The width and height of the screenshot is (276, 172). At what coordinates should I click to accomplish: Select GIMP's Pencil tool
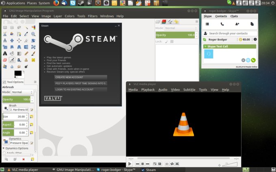tap(26, 53)
